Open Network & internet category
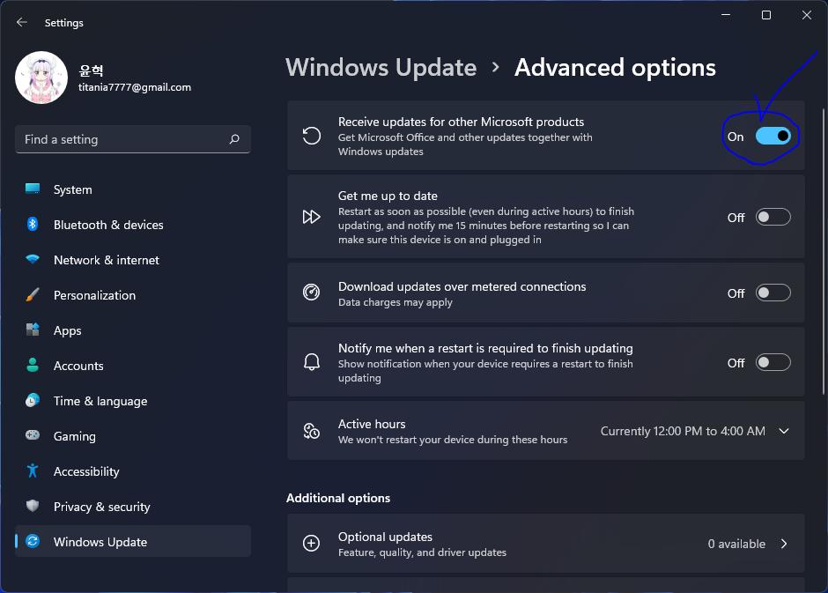Image resolution: width=828 pixels, height=593 pixels. tap(133, 260)
